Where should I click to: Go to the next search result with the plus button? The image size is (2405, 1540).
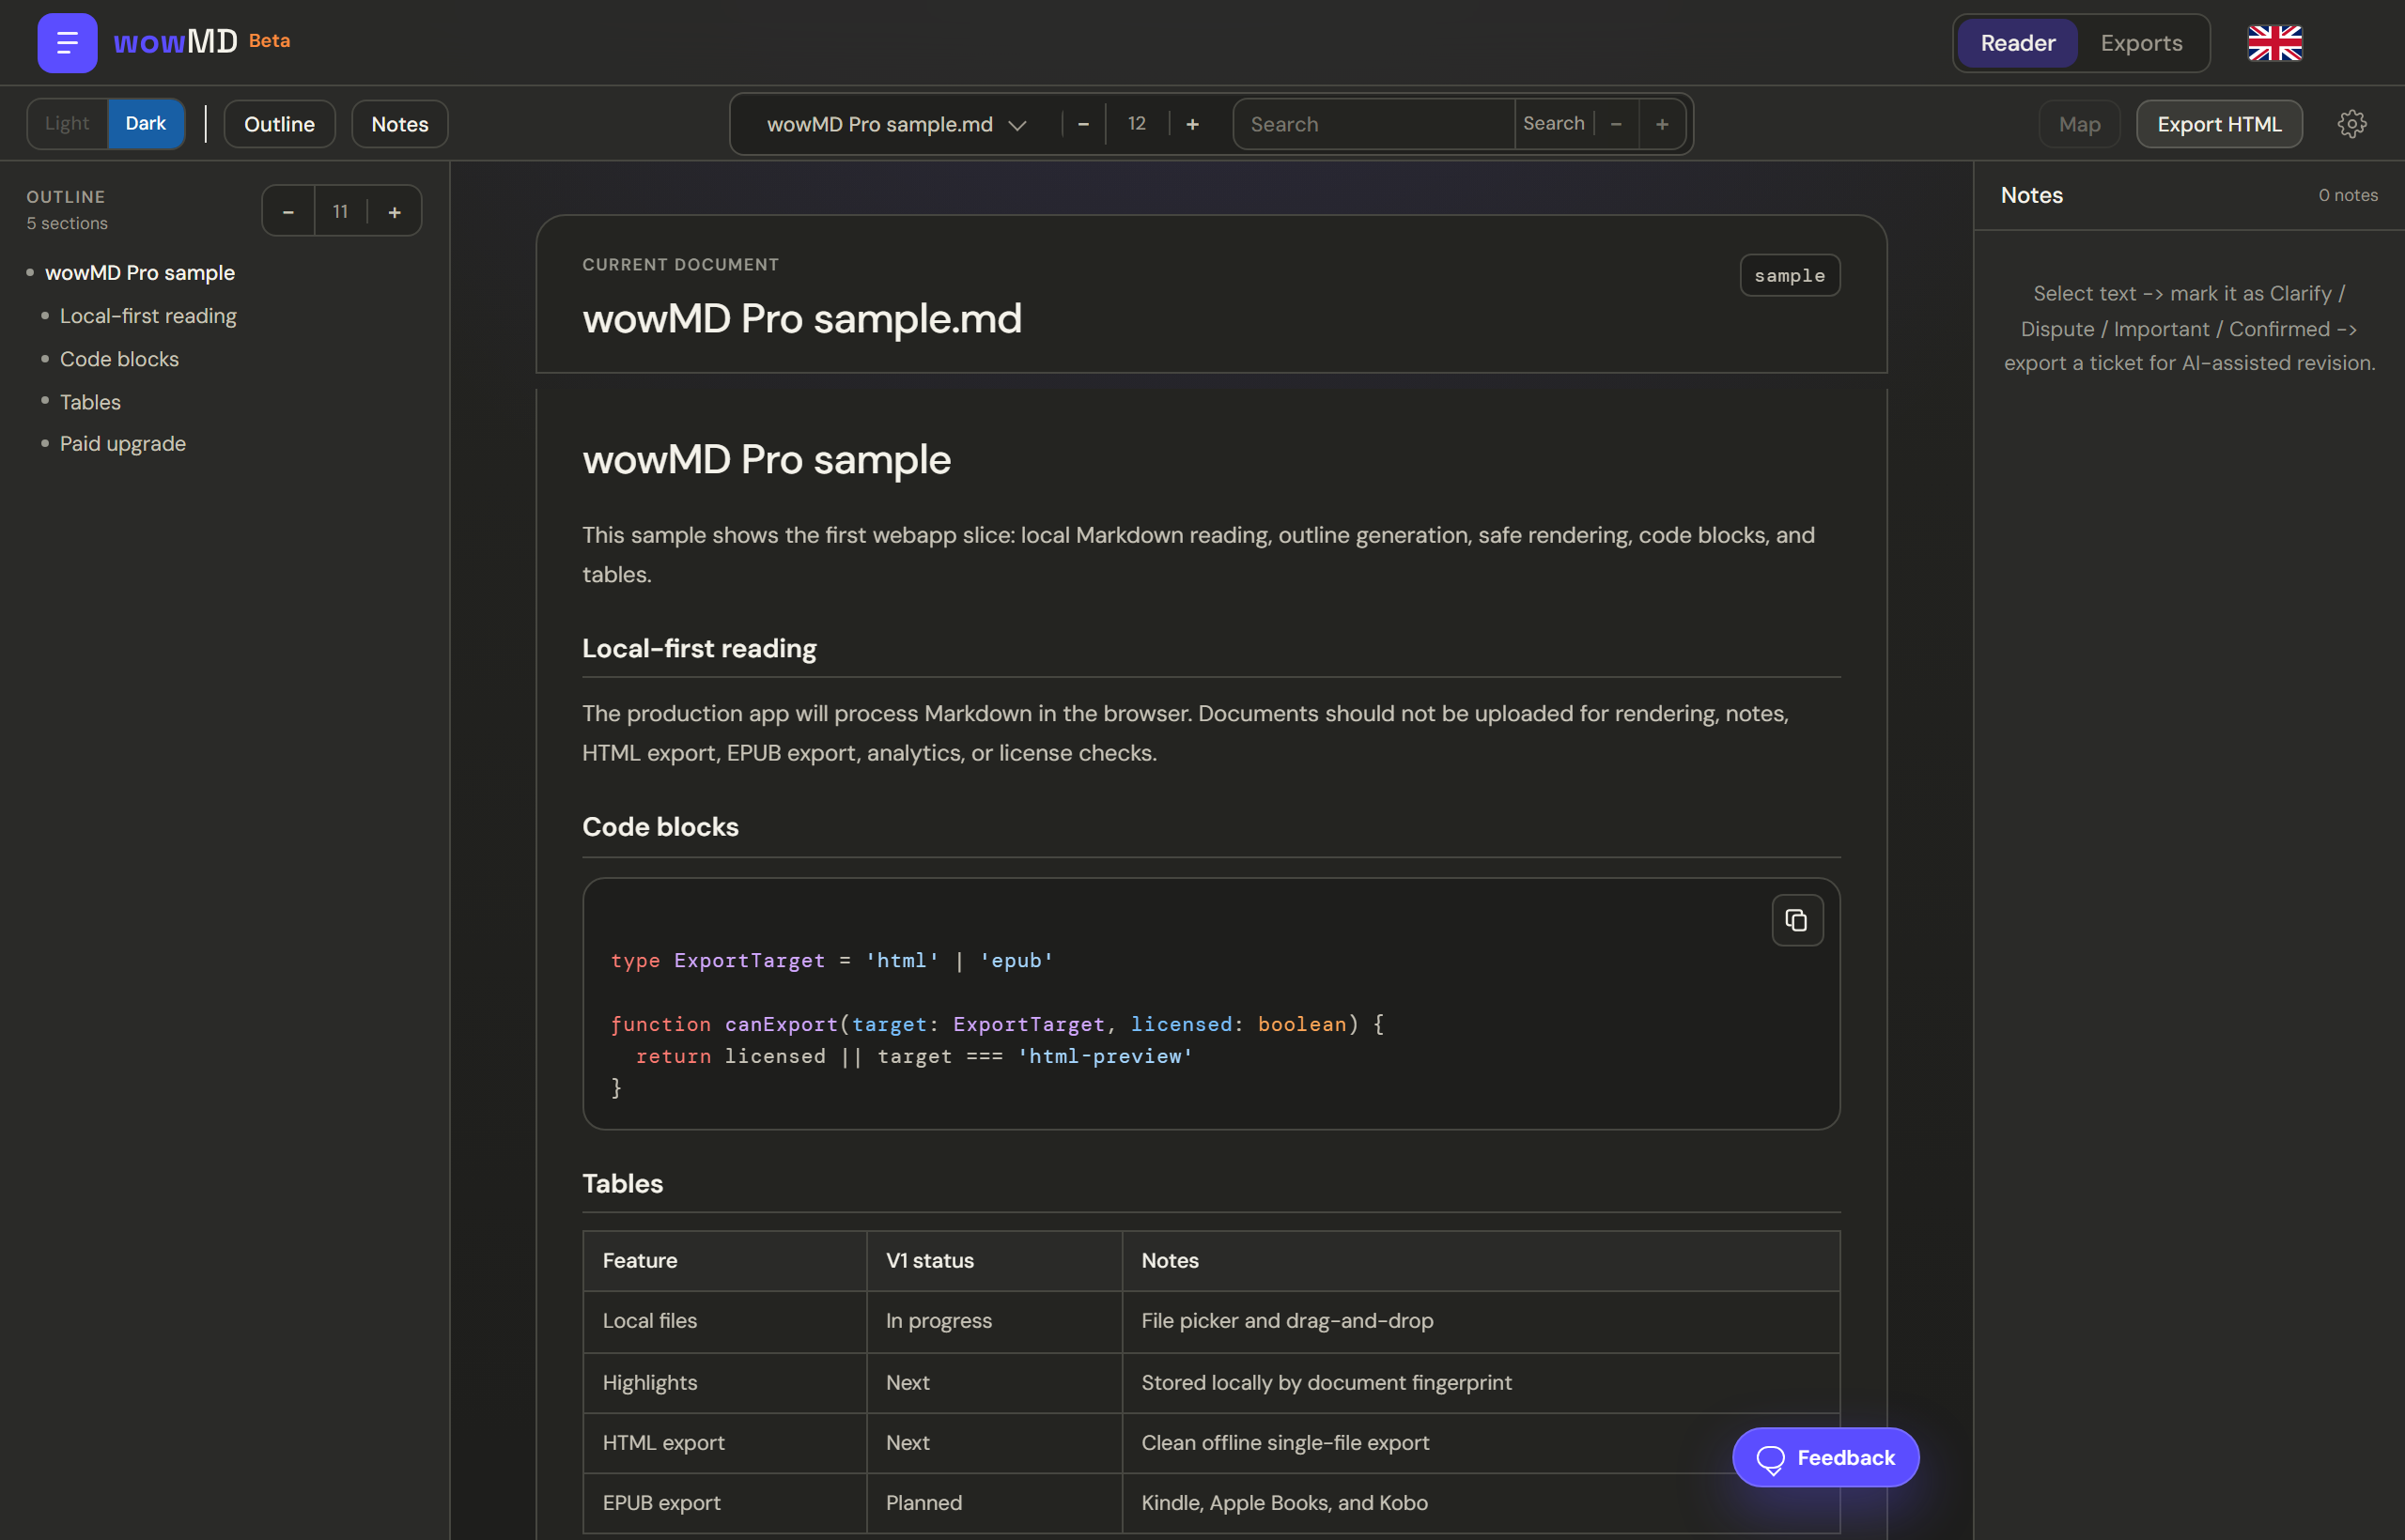click(1662, 124)
